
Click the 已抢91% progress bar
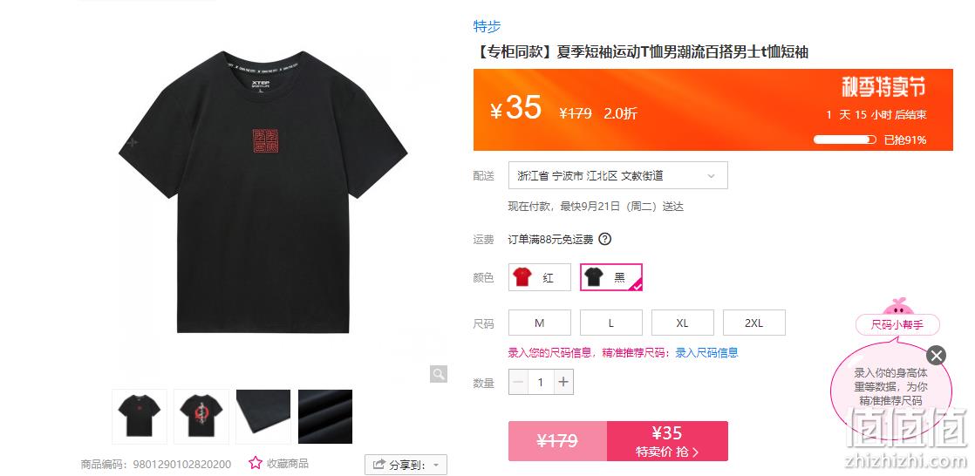[845, 139]
